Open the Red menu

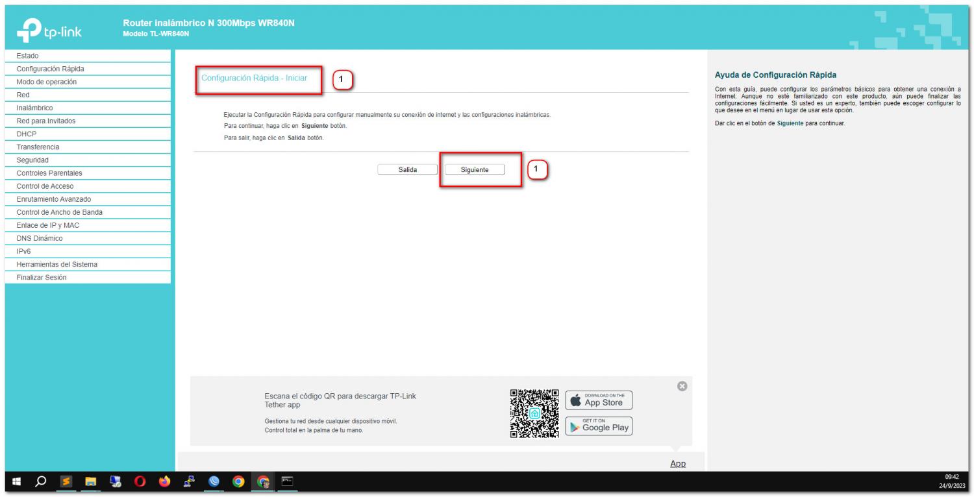pos(88,95)
